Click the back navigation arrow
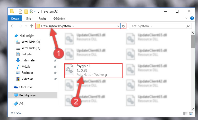The image size is (198, 120). click(13, 26)
